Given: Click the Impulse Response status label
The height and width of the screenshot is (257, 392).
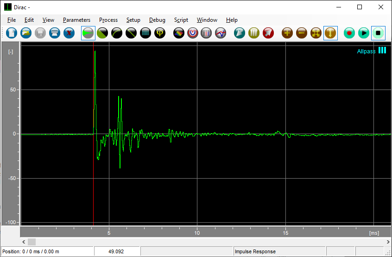Looking at the screenshot, I should (x=255, y=251).
